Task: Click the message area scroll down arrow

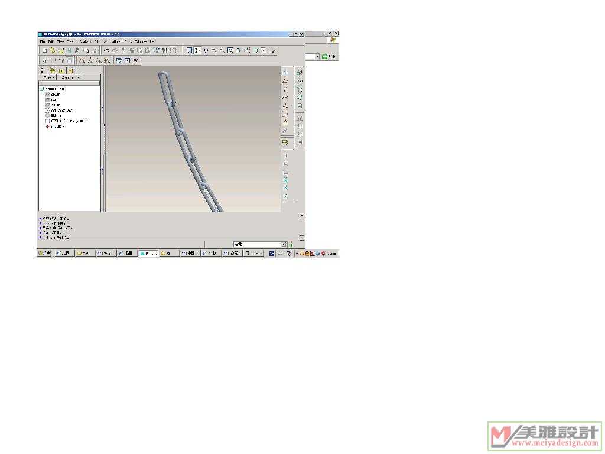Action: (x=302, y=236)
